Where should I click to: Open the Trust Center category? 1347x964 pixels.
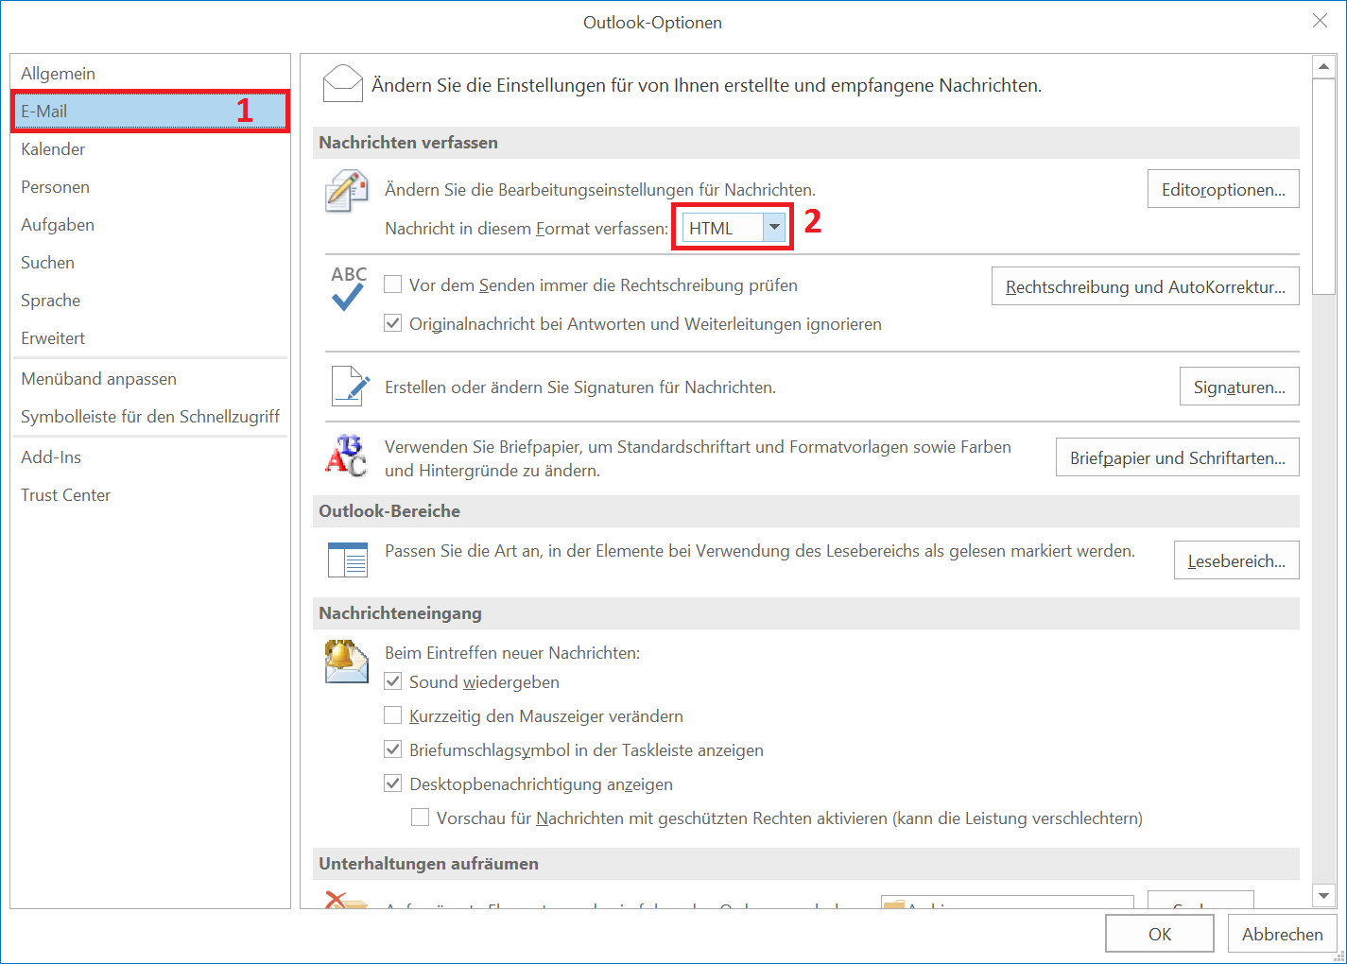(149, 495)
